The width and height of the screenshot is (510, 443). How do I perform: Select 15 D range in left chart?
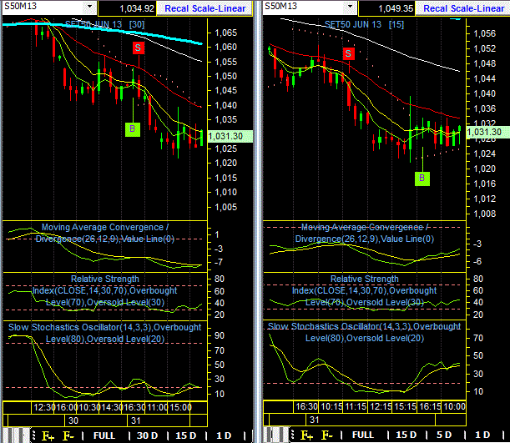pyautogui.click(x=186, y=435)
